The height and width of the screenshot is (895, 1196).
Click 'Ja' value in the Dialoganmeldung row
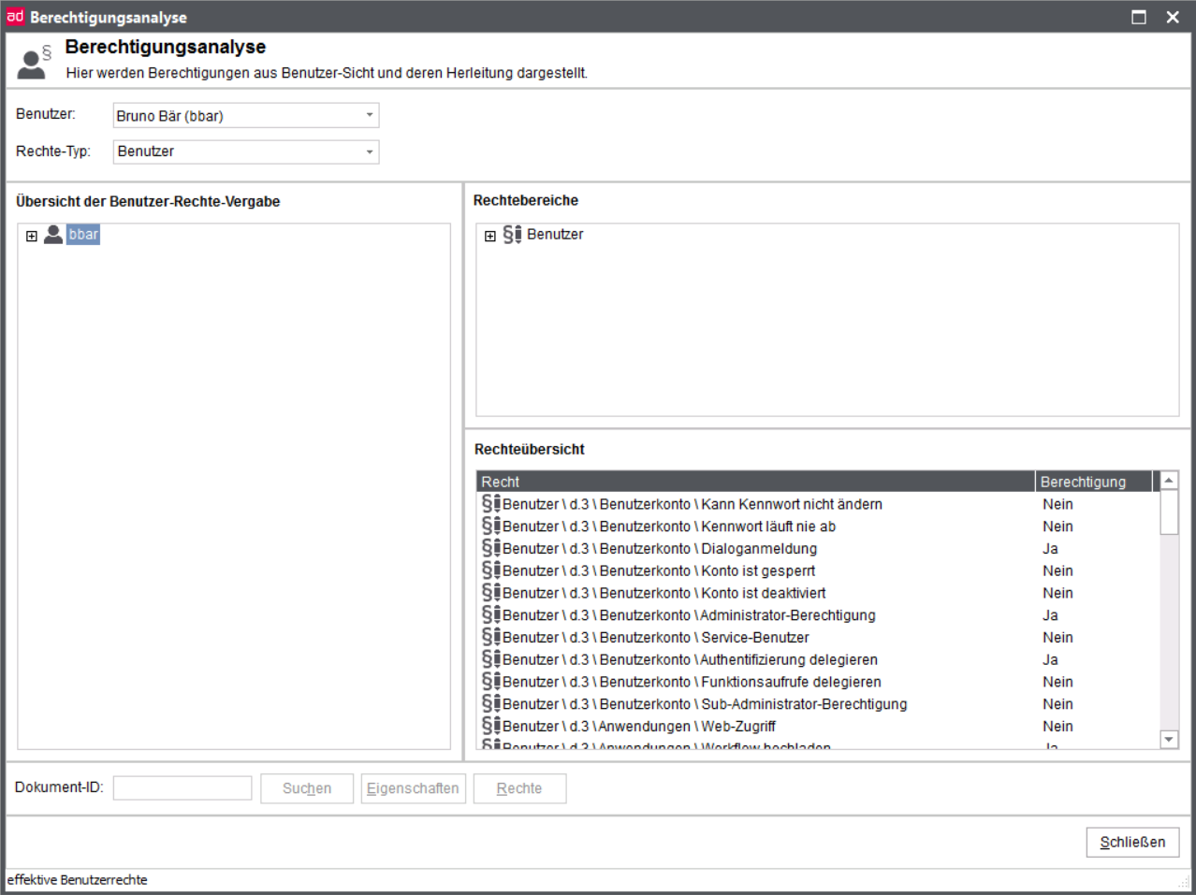1050,548
